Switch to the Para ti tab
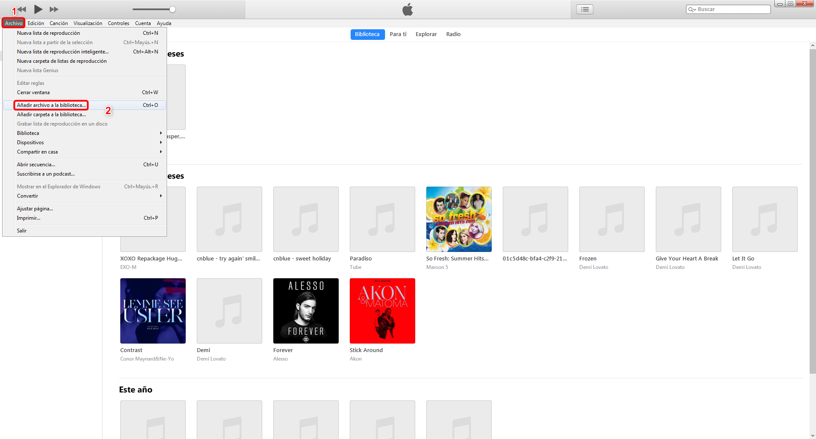Viewport: 816px width, 439px height. coord(398,34)
